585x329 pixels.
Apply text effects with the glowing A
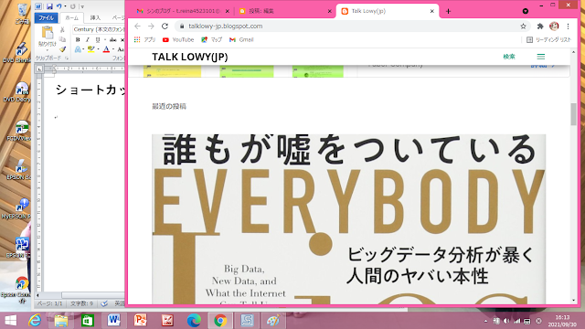pos(78,49)
